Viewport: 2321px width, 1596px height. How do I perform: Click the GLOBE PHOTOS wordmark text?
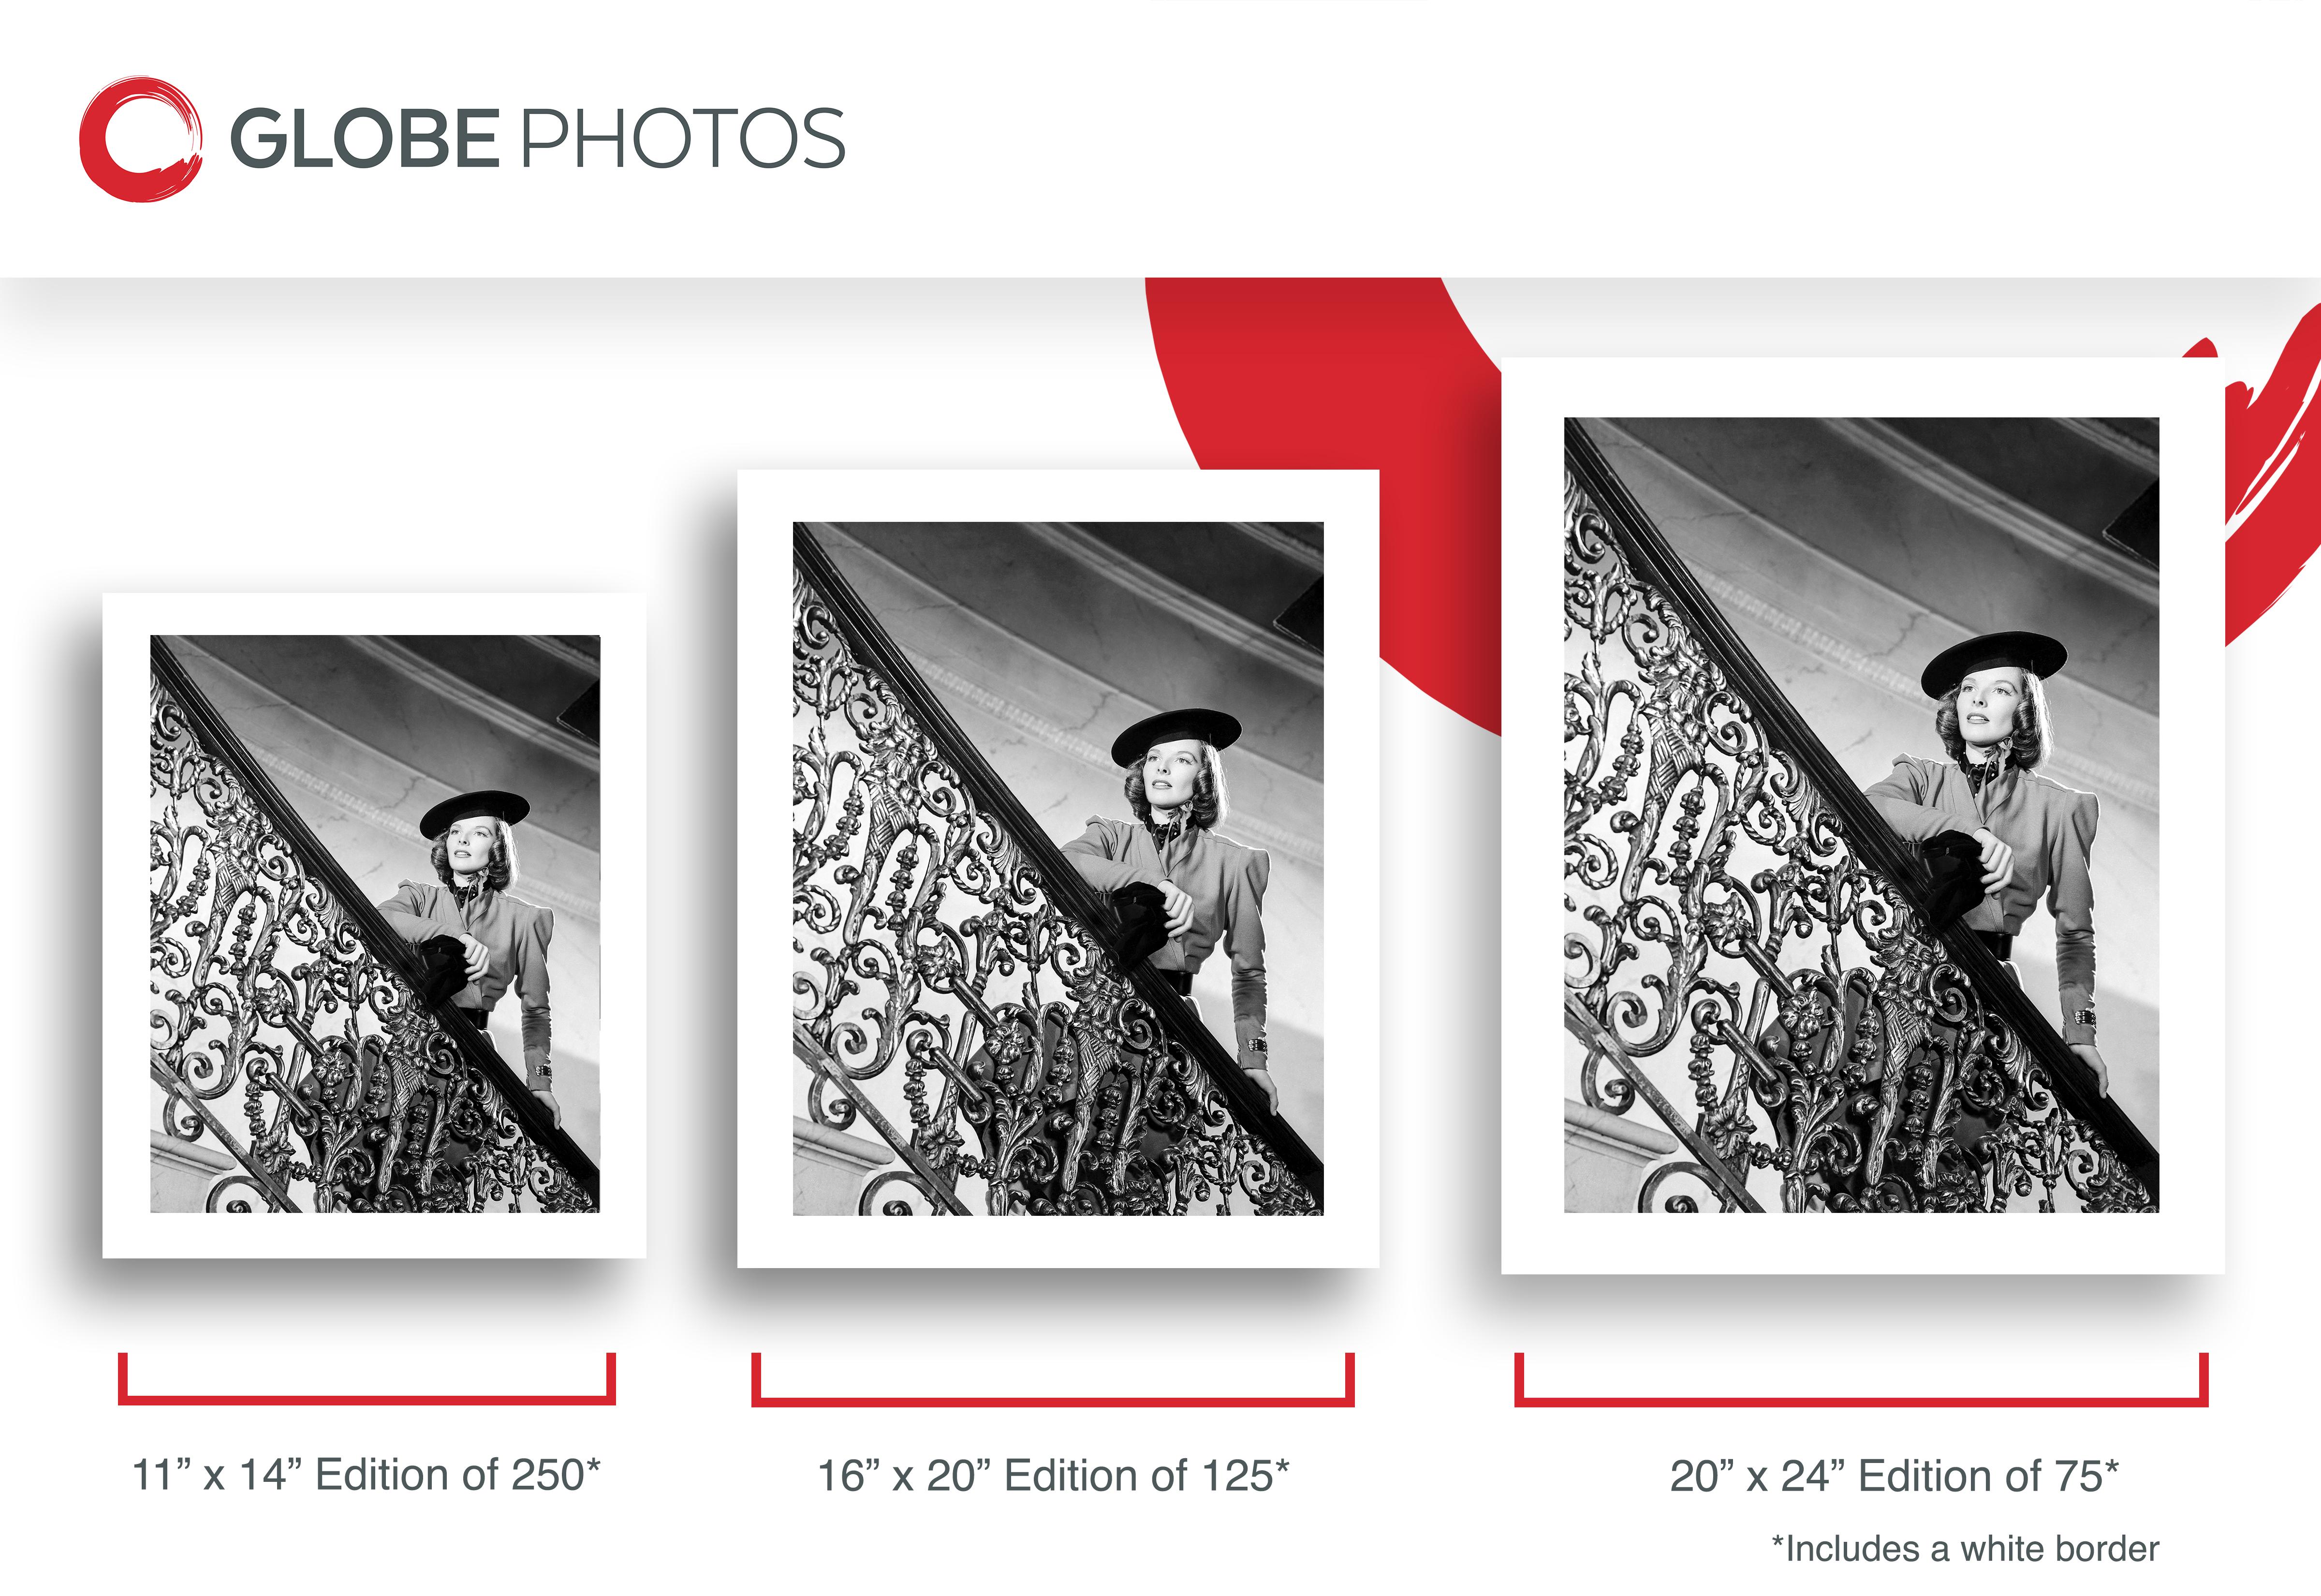pos(538,139)
